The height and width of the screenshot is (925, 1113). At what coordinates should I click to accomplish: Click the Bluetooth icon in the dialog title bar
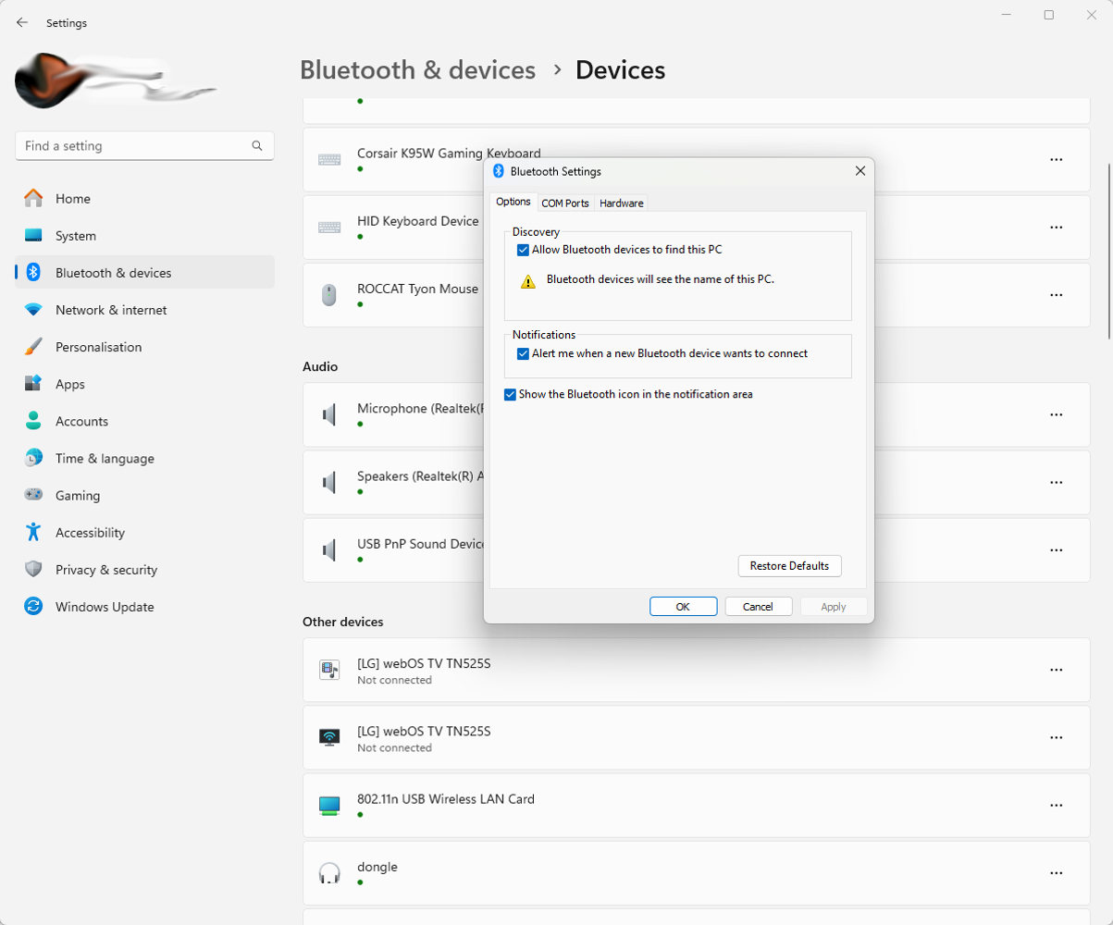coord(499,171)
